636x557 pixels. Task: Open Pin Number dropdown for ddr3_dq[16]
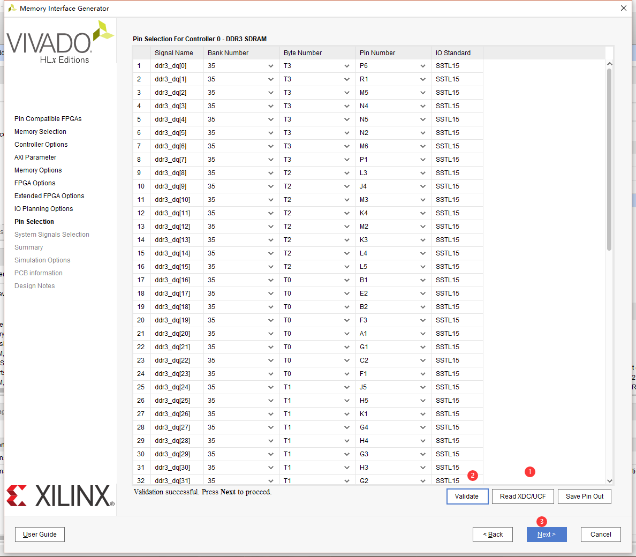pyautogui.click(x=423, y=280)
